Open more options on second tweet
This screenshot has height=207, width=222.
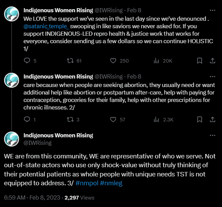[212, 77]
